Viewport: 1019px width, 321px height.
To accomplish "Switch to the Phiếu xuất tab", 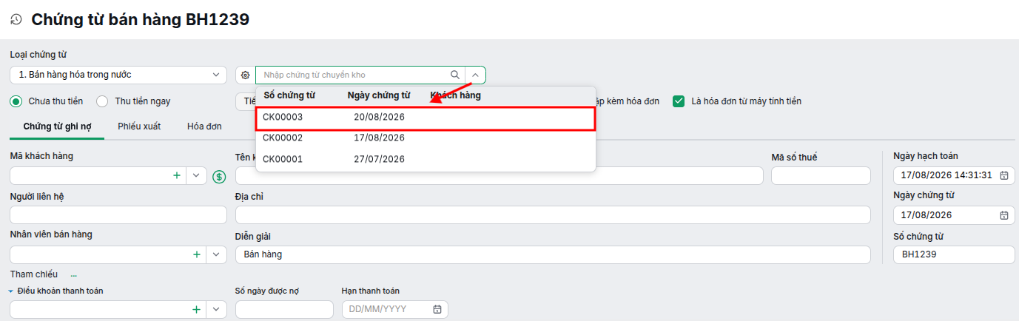I will tap(139, 126).
